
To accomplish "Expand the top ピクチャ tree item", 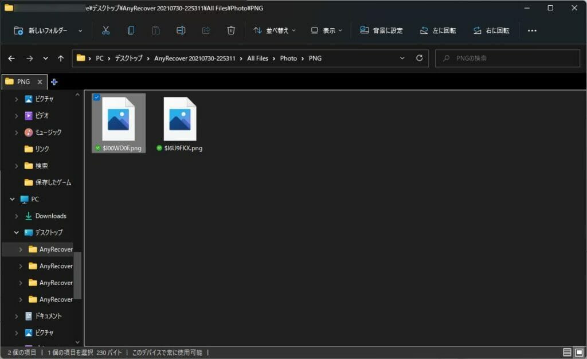I will (x=17, y=99).
